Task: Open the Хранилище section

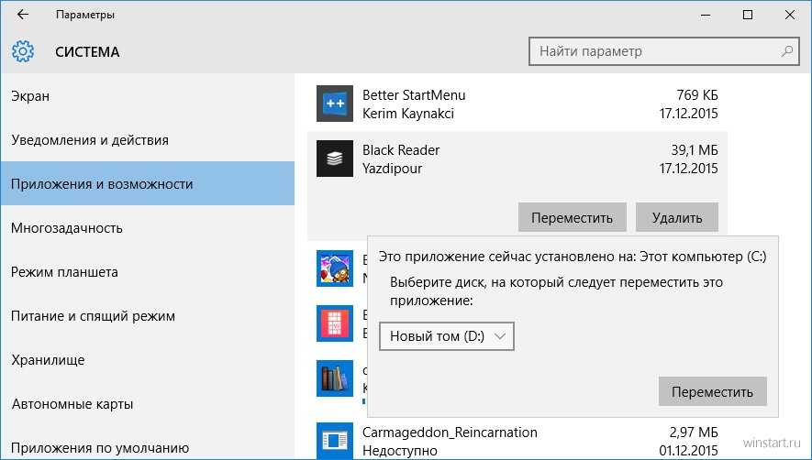Action: (148, 360)
